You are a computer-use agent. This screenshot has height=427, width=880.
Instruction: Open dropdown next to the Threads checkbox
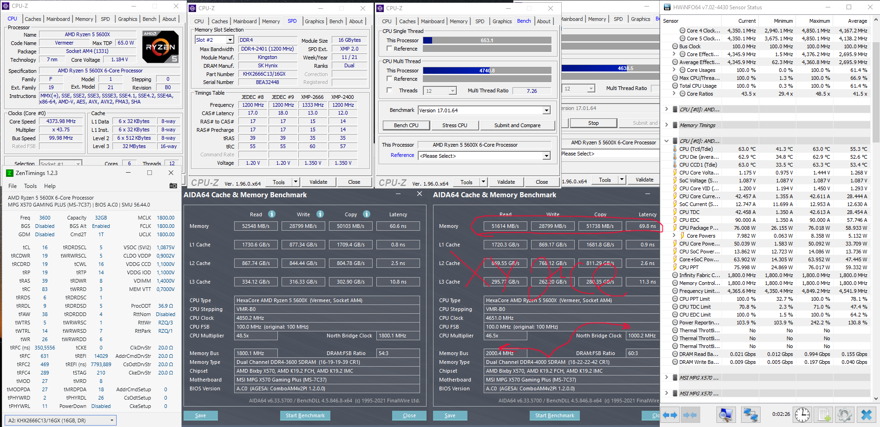pos(453,91)
